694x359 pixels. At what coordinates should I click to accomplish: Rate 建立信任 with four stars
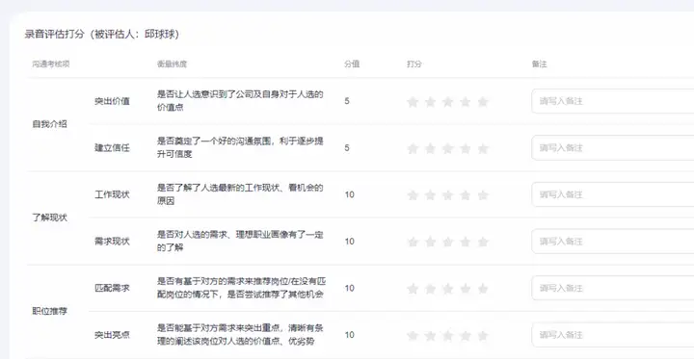[x=466, y=148]
